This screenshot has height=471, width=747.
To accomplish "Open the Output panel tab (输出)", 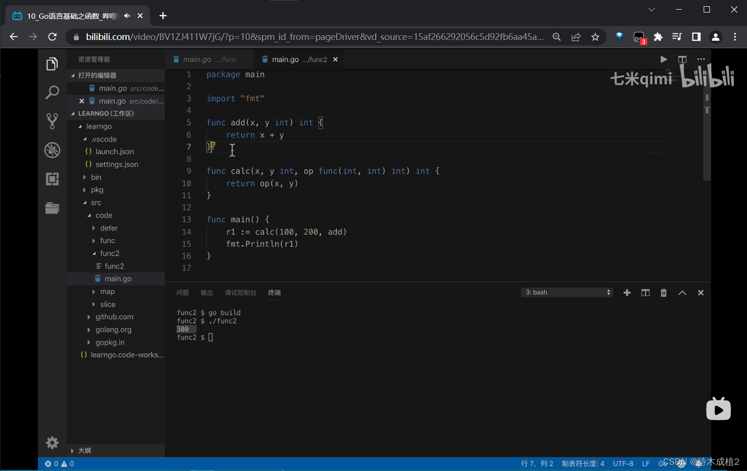I will click(207, 293).
